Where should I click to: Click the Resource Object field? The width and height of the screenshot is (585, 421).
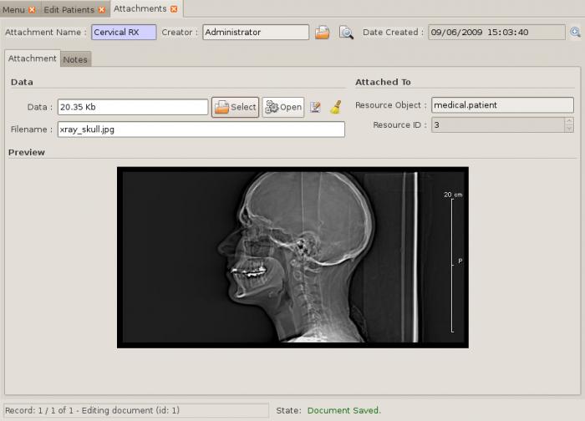point(502,105)
